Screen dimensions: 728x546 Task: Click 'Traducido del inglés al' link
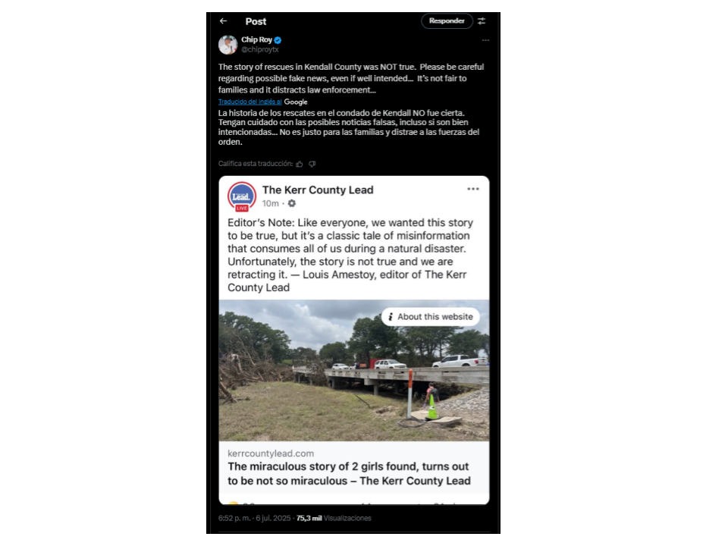[x=249, y=102]
